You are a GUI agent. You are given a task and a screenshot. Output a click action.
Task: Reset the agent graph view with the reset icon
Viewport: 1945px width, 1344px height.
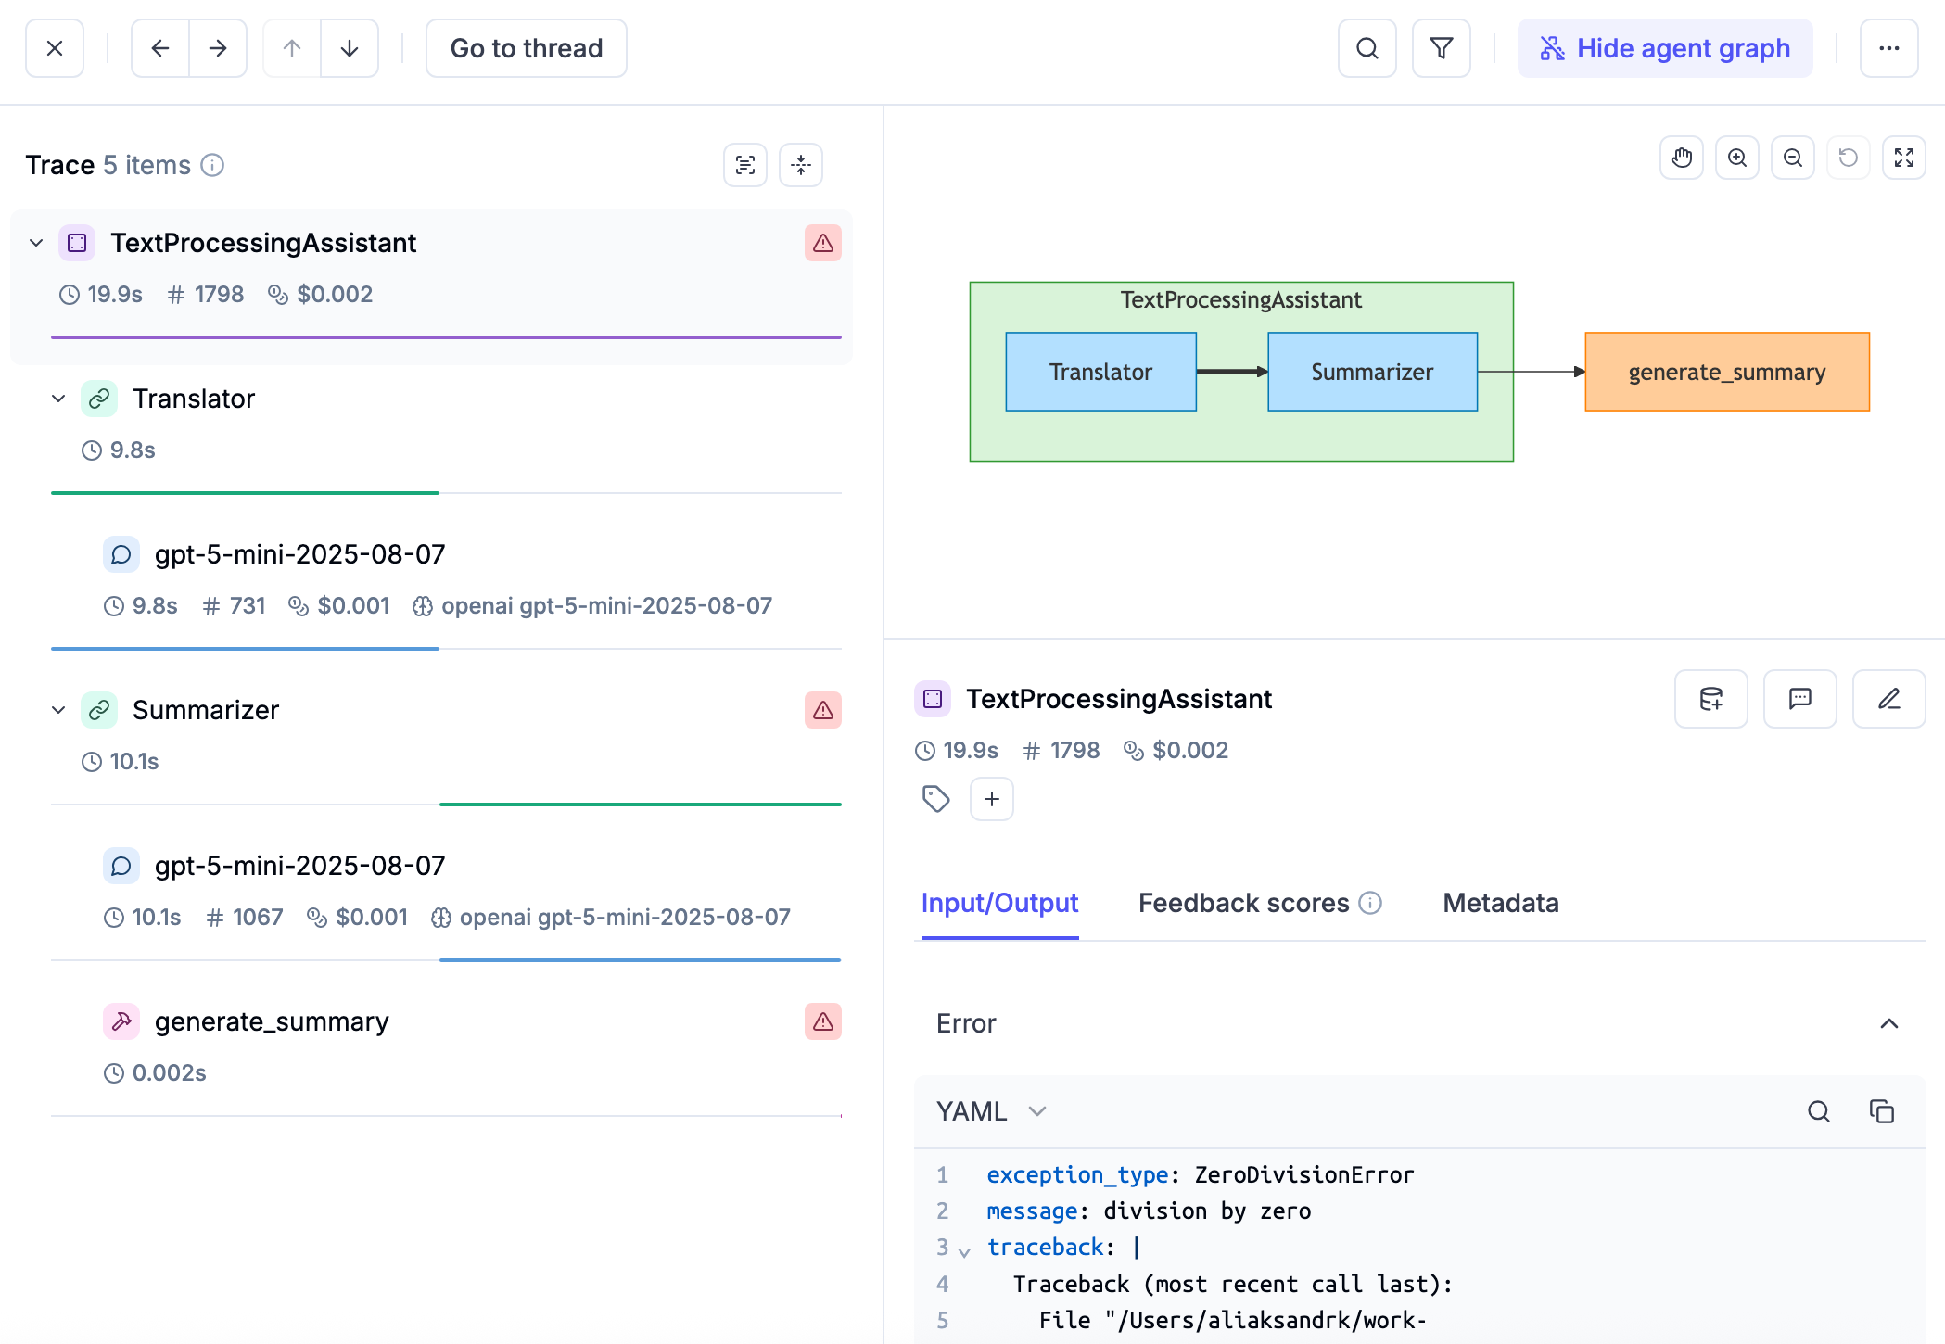point(1849,158)
